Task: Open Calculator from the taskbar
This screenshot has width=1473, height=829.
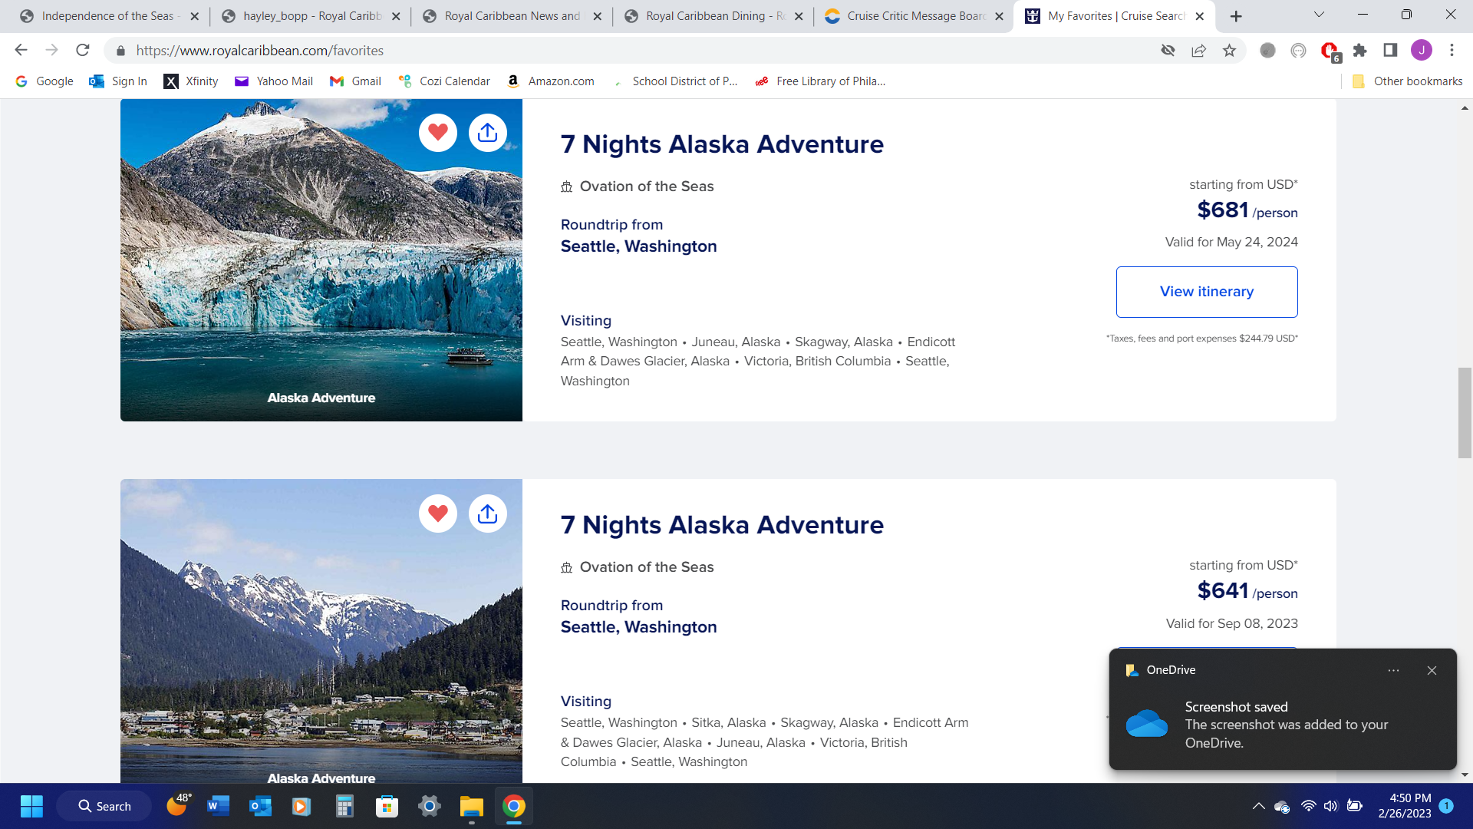Action: click(x=344, y=806)
